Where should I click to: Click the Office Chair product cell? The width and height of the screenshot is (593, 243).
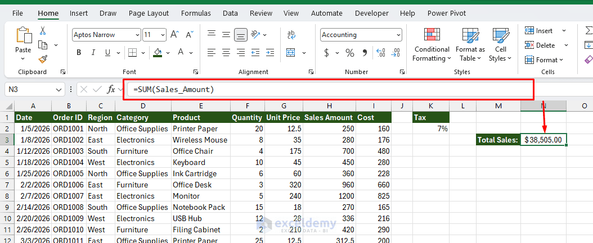[x=201, y=151]
